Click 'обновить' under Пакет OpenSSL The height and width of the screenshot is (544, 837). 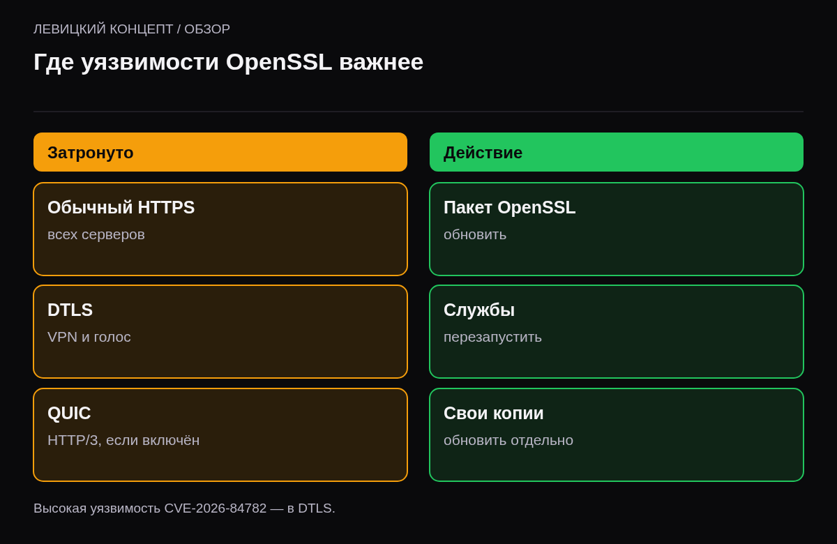point(475,234)
